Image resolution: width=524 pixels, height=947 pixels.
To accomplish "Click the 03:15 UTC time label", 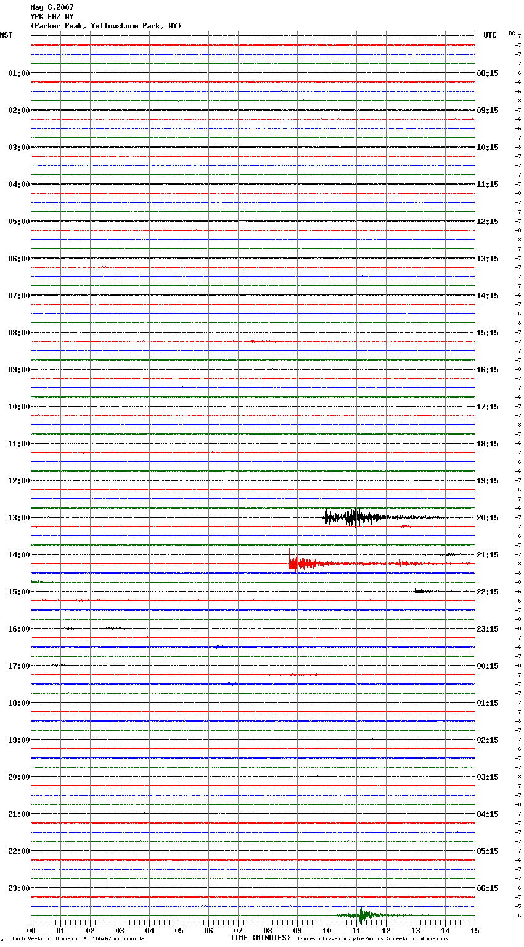I will point(488,777).
